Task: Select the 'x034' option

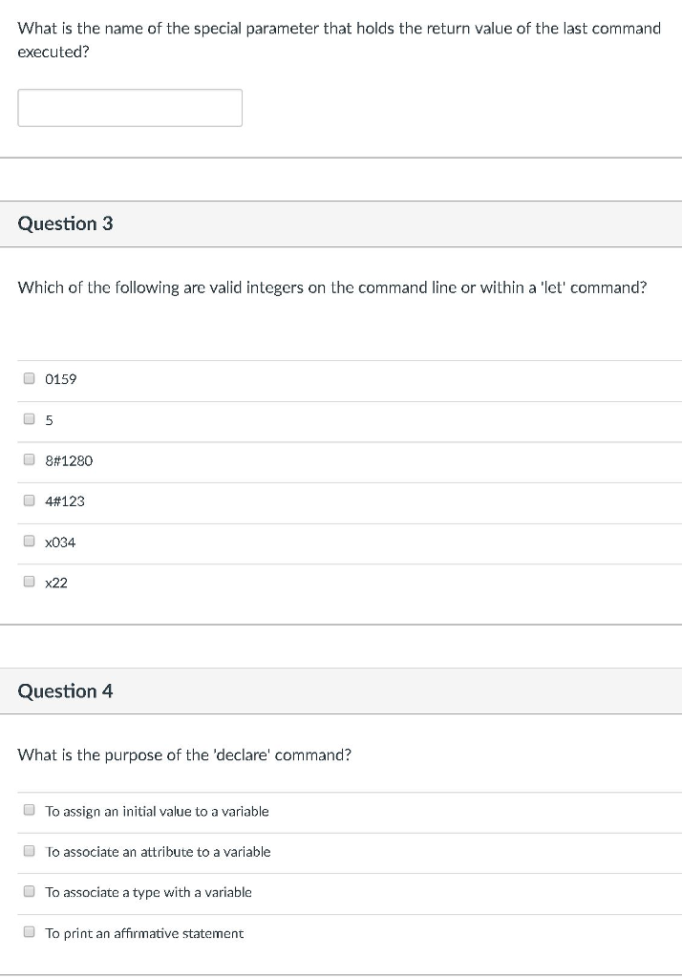Action: click(29, 541)
